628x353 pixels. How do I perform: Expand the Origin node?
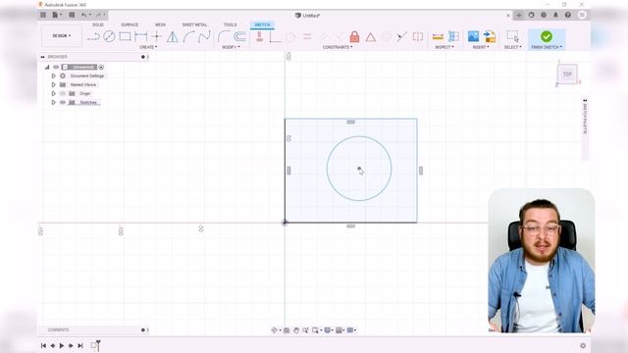53,94
